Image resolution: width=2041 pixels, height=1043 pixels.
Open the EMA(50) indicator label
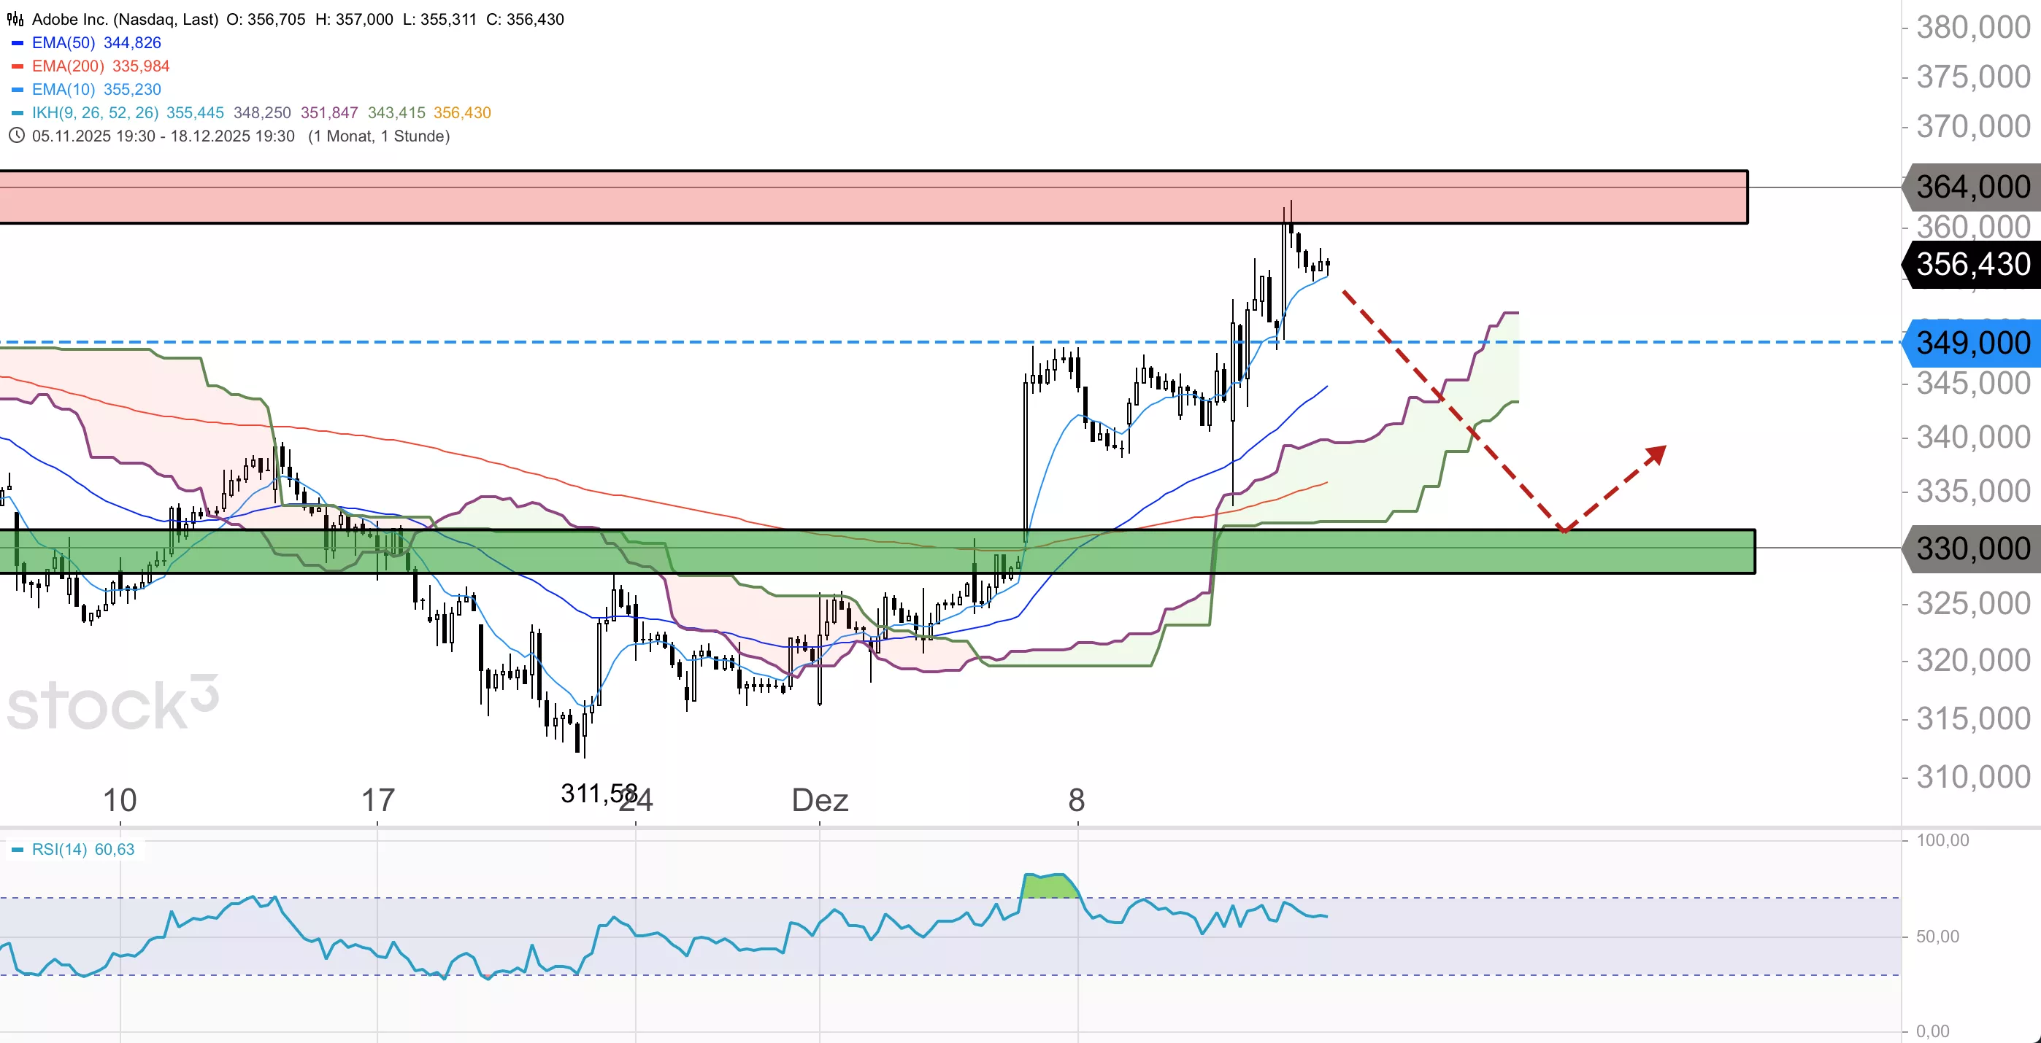click(64, 43)
